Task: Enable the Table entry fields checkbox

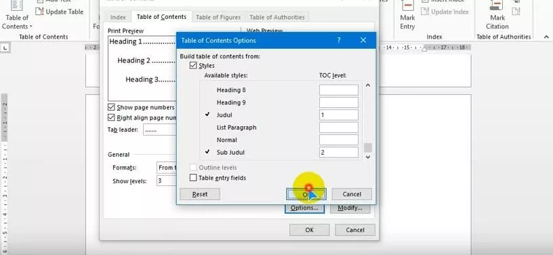Action: pyautogui.click(x=193, y=178)
